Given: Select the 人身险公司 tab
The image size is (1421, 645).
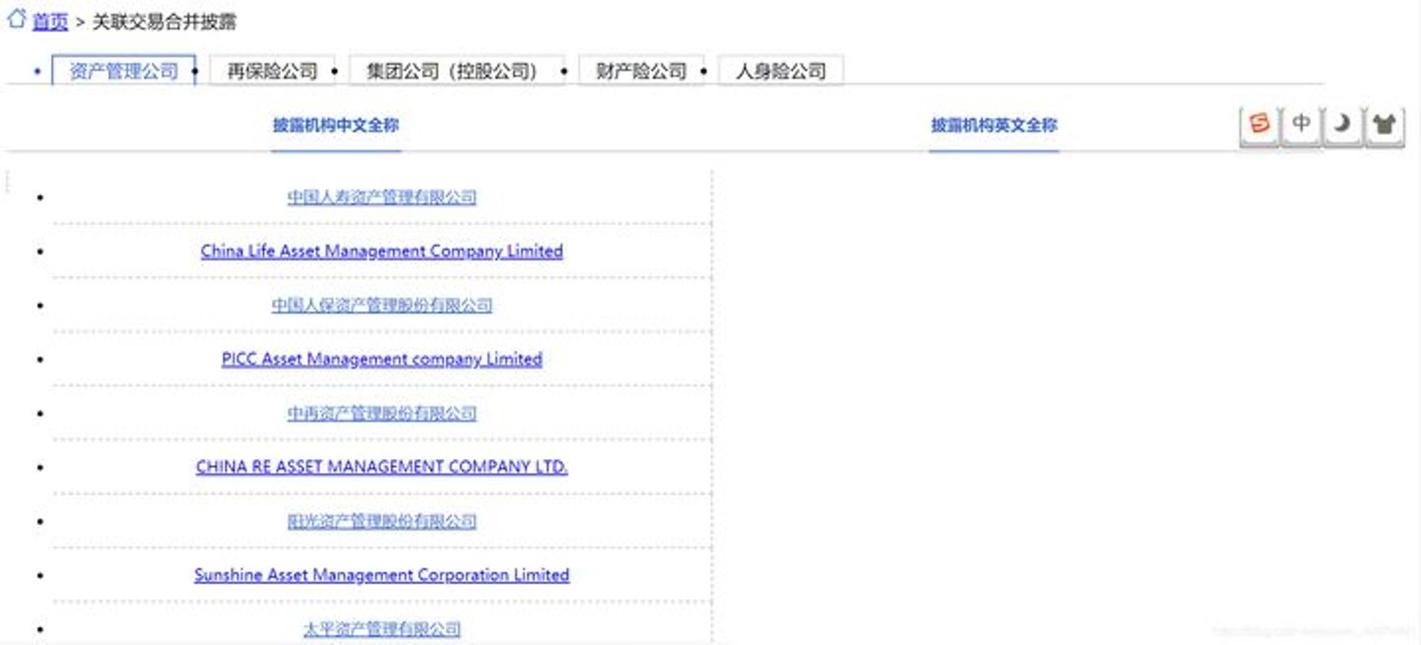Looking at the screenshot, I should (x=781, y=71).
